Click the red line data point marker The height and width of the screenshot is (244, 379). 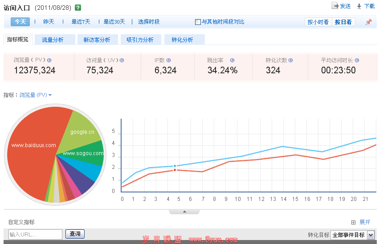175,170
